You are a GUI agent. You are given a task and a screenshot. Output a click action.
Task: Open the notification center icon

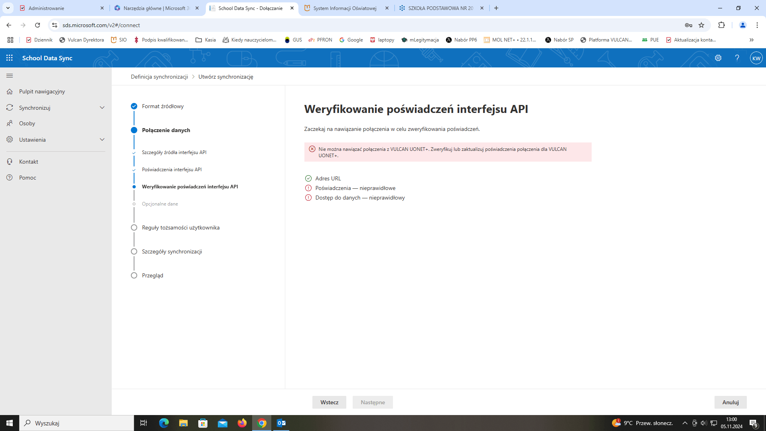pos(753,423)
